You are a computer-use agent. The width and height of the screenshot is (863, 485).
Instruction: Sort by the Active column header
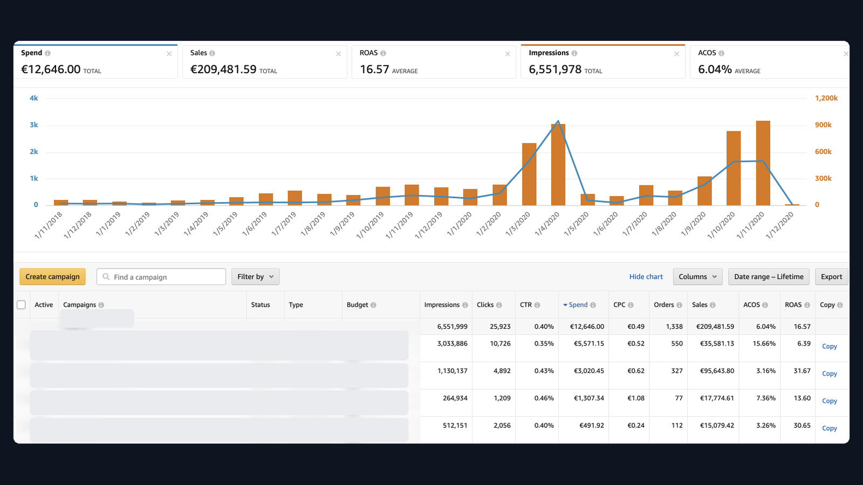[44, 305]
